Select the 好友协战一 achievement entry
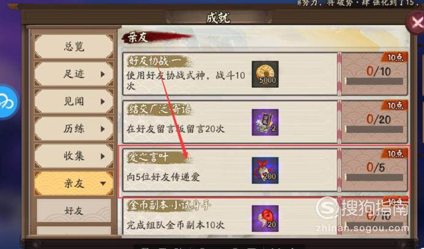This screenshot has height=249, width=424. pos(230,74)
